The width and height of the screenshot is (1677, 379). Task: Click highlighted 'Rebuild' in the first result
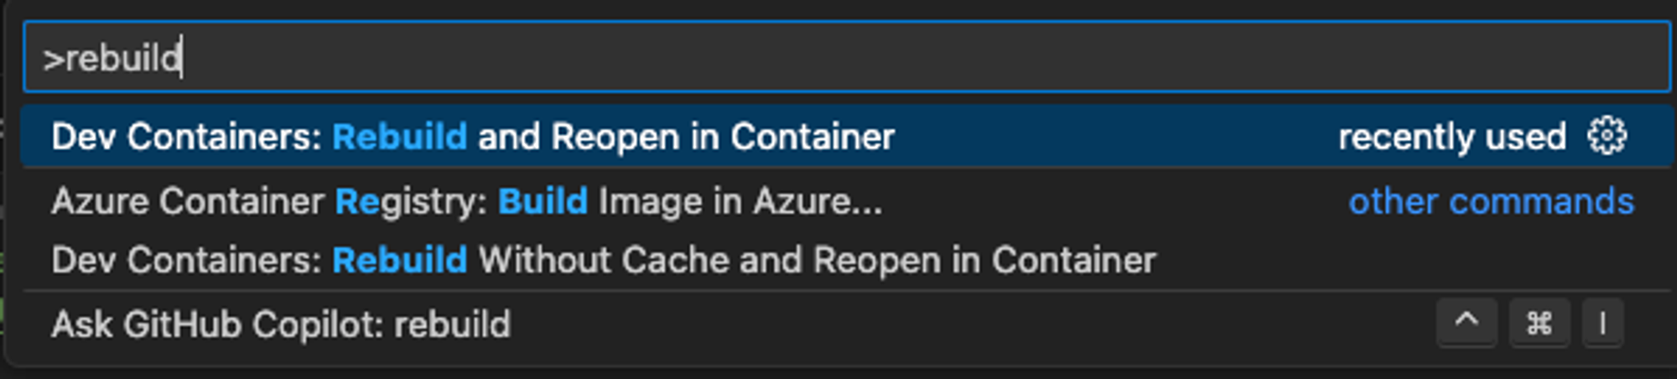click(x=399, y=137)
